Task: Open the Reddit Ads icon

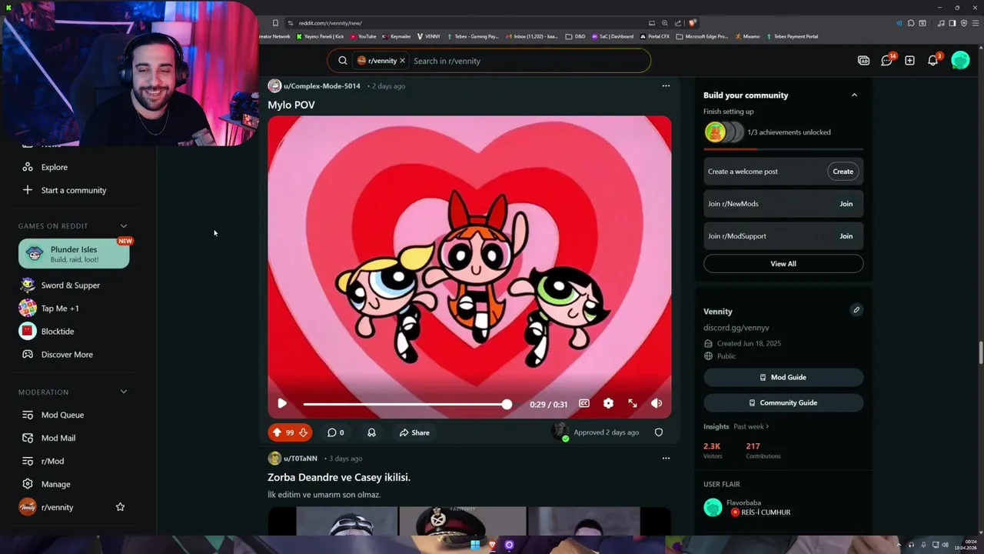Action: click(x=863, y=61)
